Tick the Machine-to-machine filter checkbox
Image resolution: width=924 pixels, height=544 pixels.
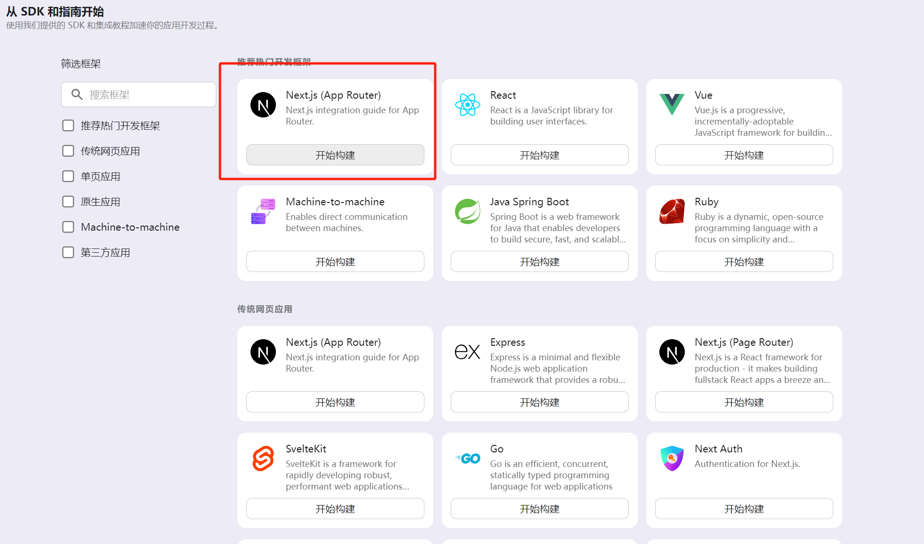click(x=68, y=227)
